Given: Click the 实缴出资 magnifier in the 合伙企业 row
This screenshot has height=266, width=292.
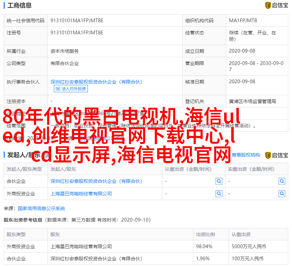Looking at the screenshot, I should tap(282, 181).
